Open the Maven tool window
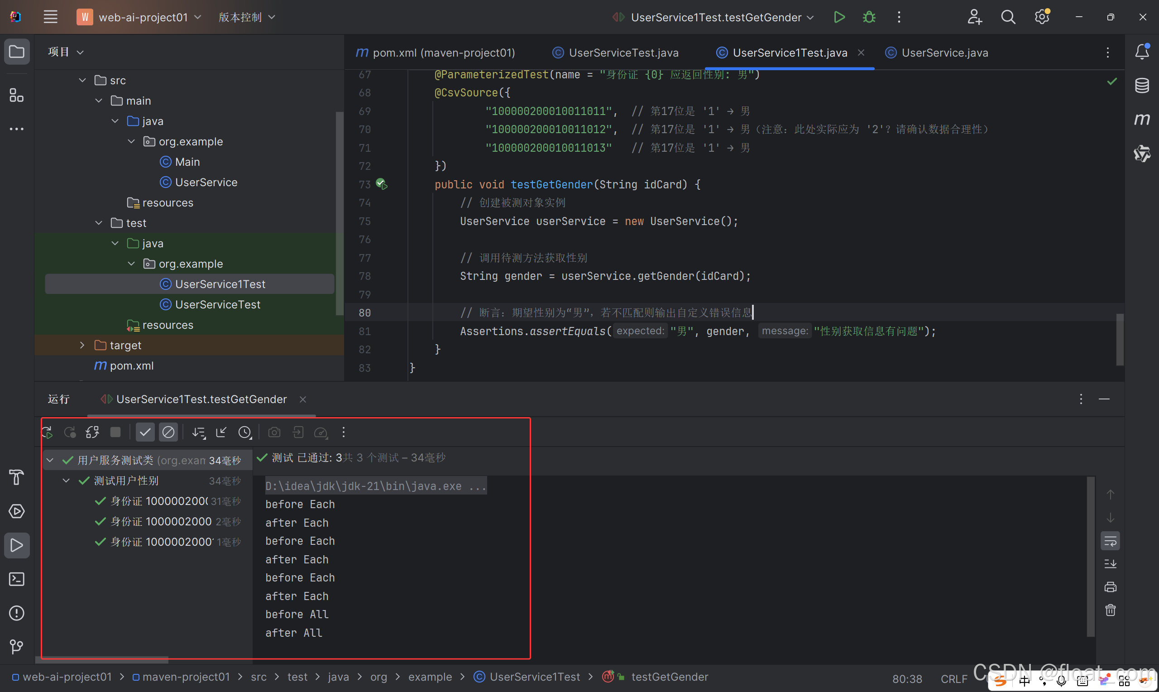The image size is (1159, 692). click(1141, 120)
